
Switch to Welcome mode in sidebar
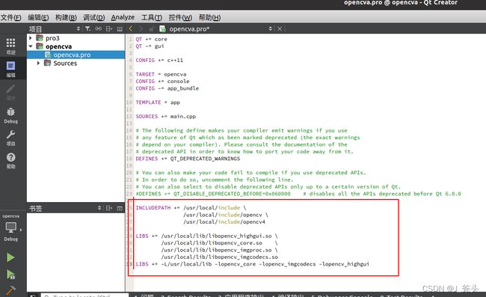pyautogui.click(x=11, y=46)
